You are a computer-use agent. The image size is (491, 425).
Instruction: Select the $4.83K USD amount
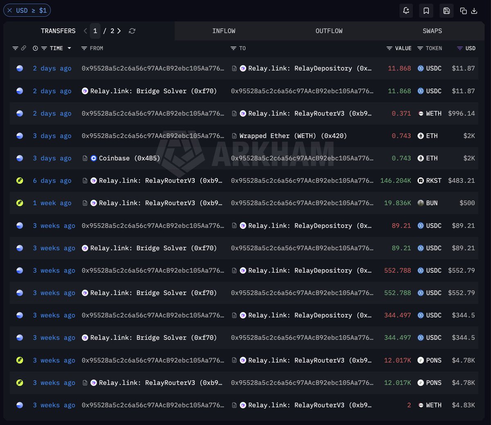(464, 405)
